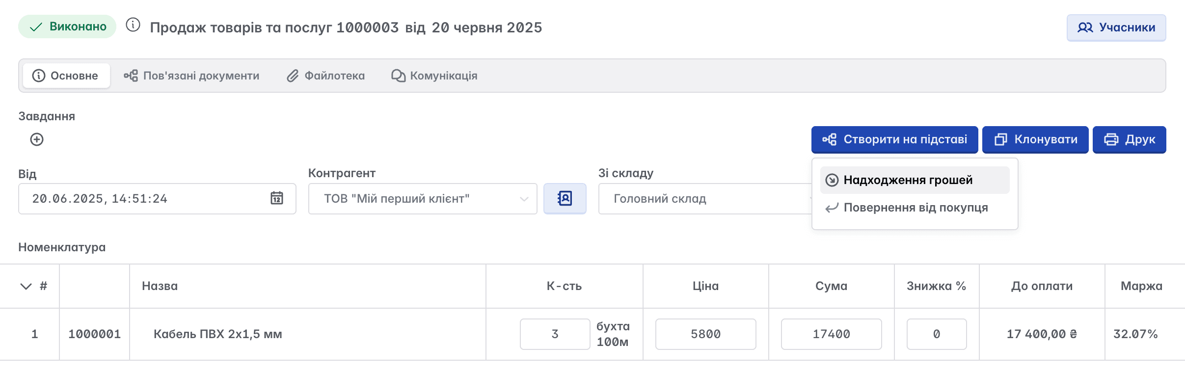1185x371 pixels.
Task: Choose Повернення від покупця option
Action: click(915, 208)
